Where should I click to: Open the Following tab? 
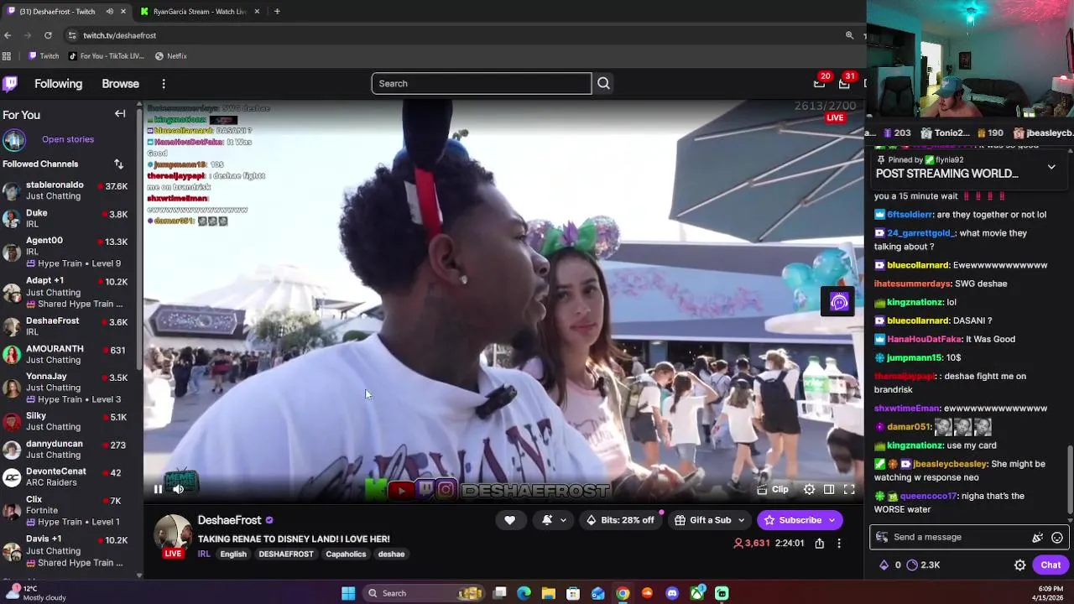pos(58,84)
